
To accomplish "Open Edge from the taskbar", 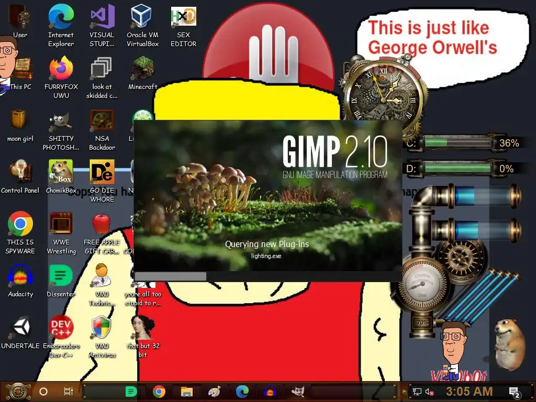I will point(242,392).
